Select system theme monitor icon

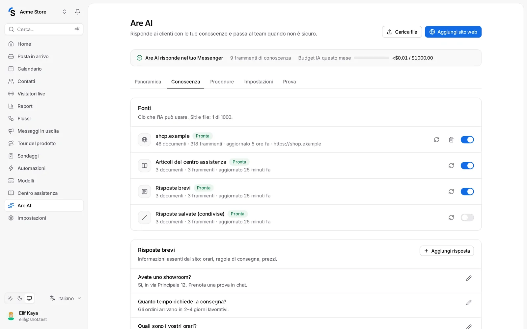click(x=29, y=298)
